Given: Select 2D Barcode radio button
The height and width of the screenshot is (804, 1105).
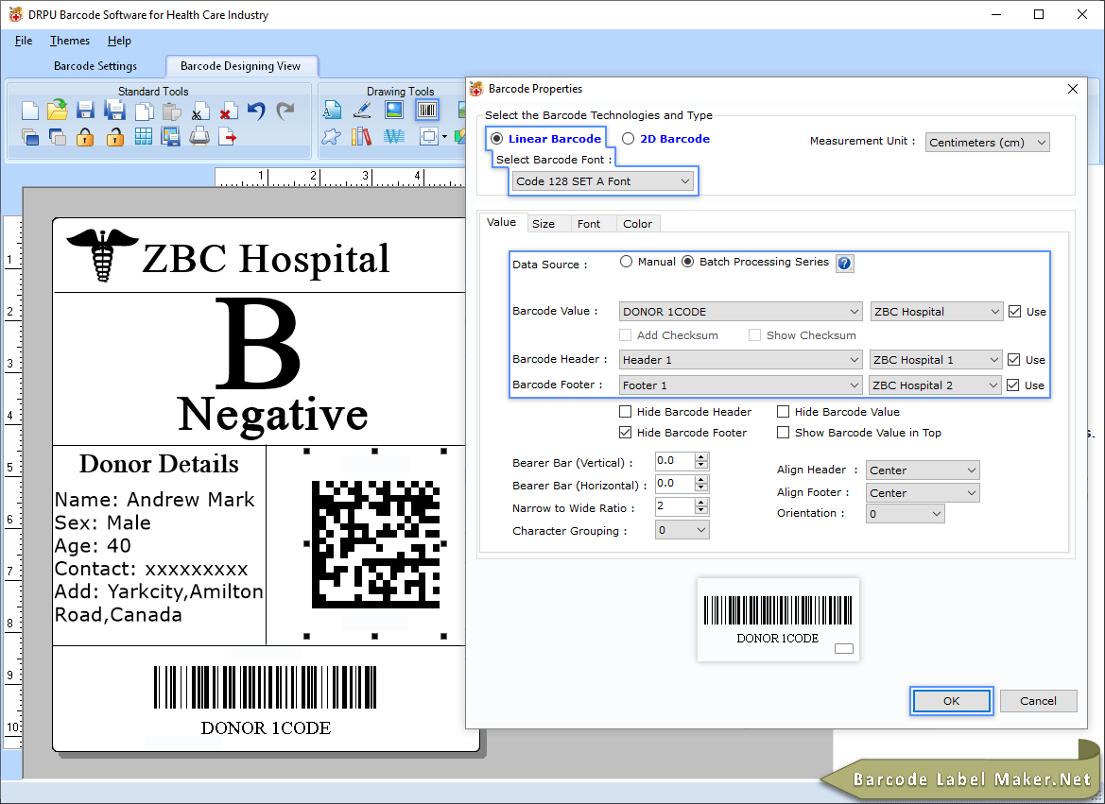Looking at the screenshot, I should (628, 139).
